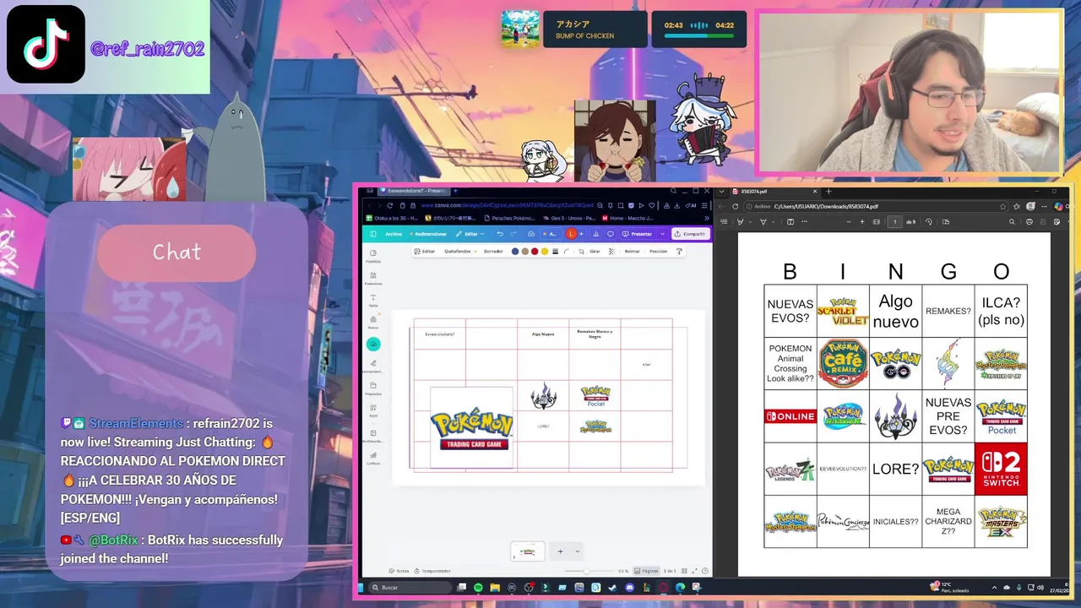Image resolution: width=1081 pixels, height=608 pixels.
Task: Adjust the Canva zoom slider
Action: tap(586, 571)
